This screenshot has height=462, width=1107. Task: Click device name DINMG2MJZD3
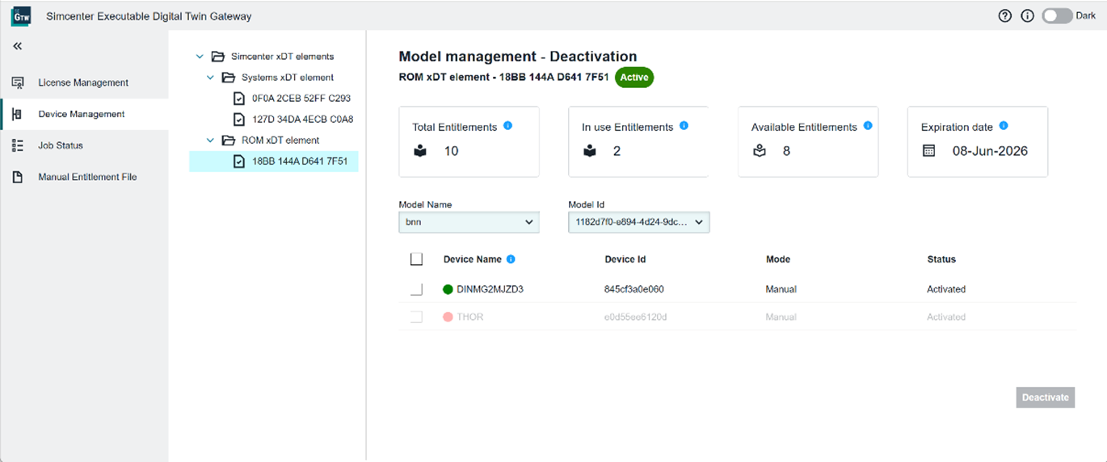tap(490, 289)
